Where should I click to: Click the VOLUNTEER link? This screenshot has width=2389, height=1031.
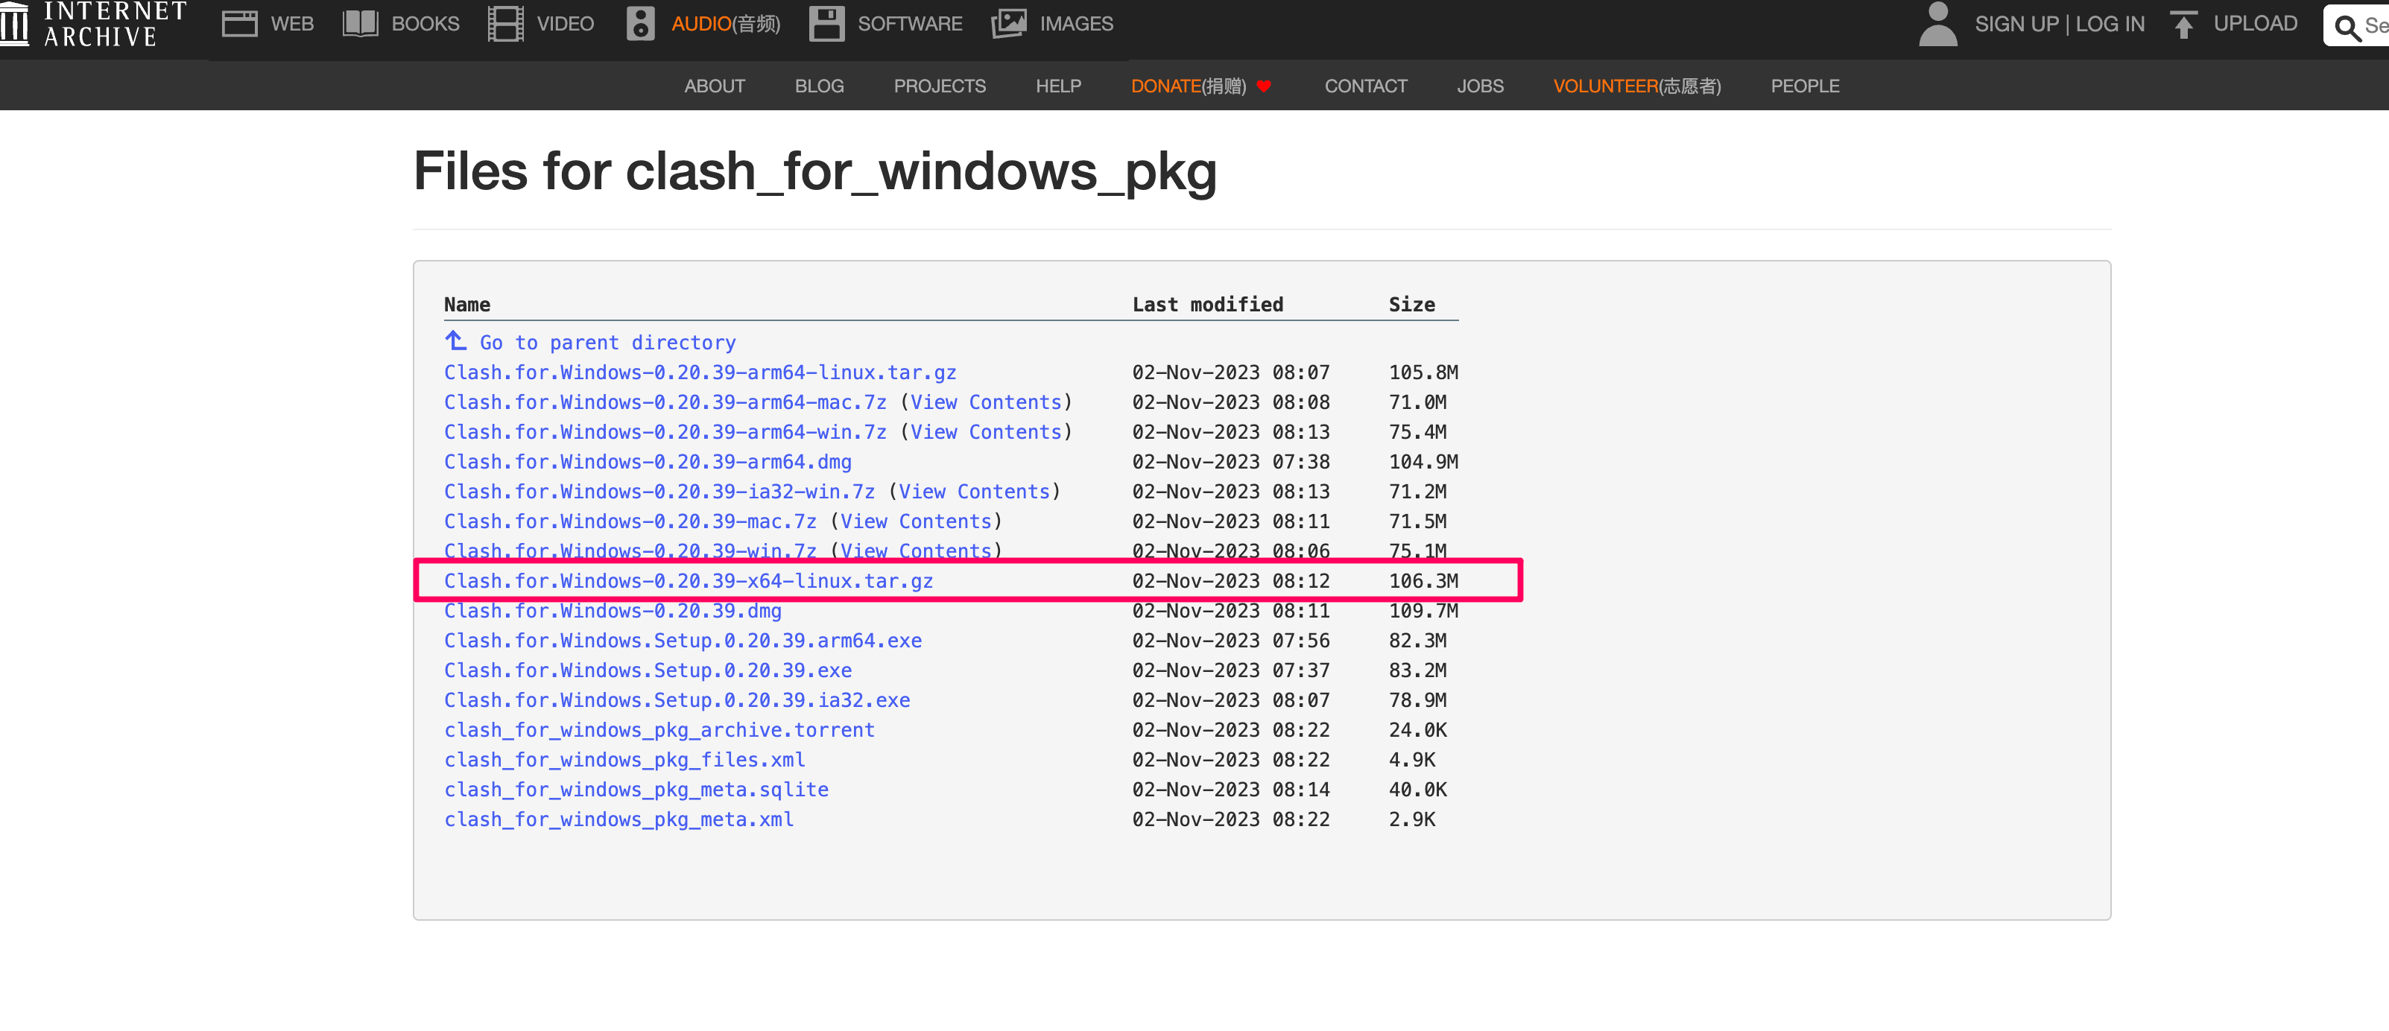point(1637,86)
